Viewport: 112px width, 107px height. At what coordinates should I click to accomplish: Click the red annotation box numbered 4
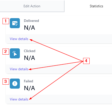tap(86, 61)
